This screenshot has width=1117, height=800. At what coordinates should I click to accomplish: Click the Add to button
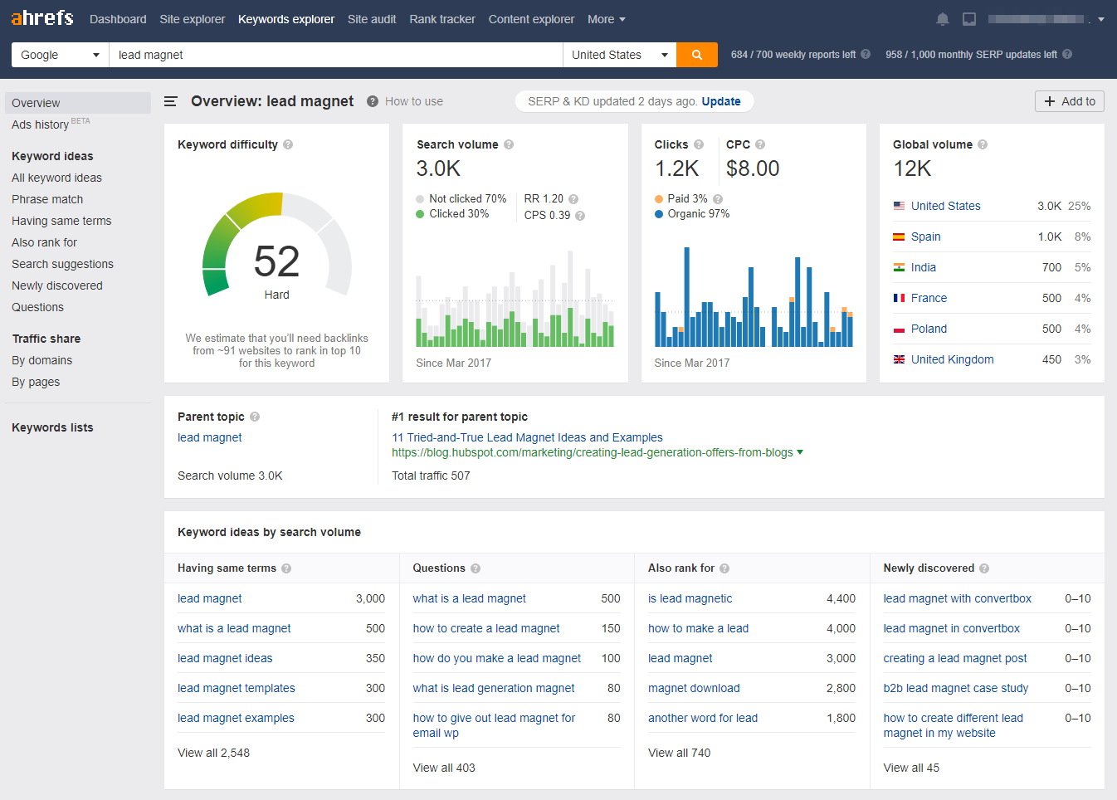pyautogui.click(x=1070, y=101)
